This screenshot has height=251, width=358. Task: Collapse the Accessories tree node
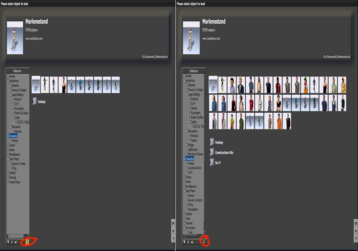184,228
